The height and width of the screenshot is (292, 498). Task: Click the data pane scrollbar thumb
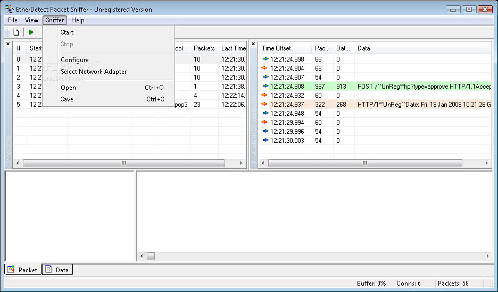pos(151,256)
